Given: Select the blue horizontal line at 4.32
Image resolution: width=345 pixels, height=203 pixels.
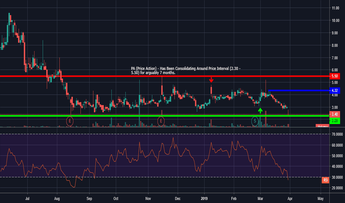Looking at the screenshot, I should pos(299,90).
